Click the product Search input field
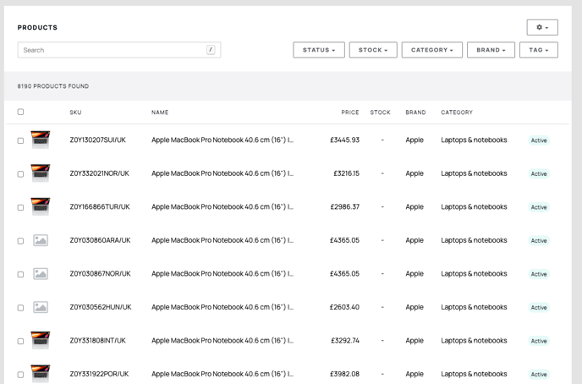 coord(118,50)
